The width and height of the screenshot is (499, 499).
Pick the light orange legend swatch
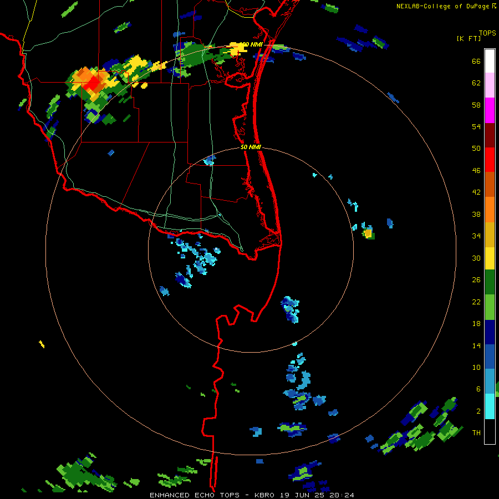click(x=490, y=210)
